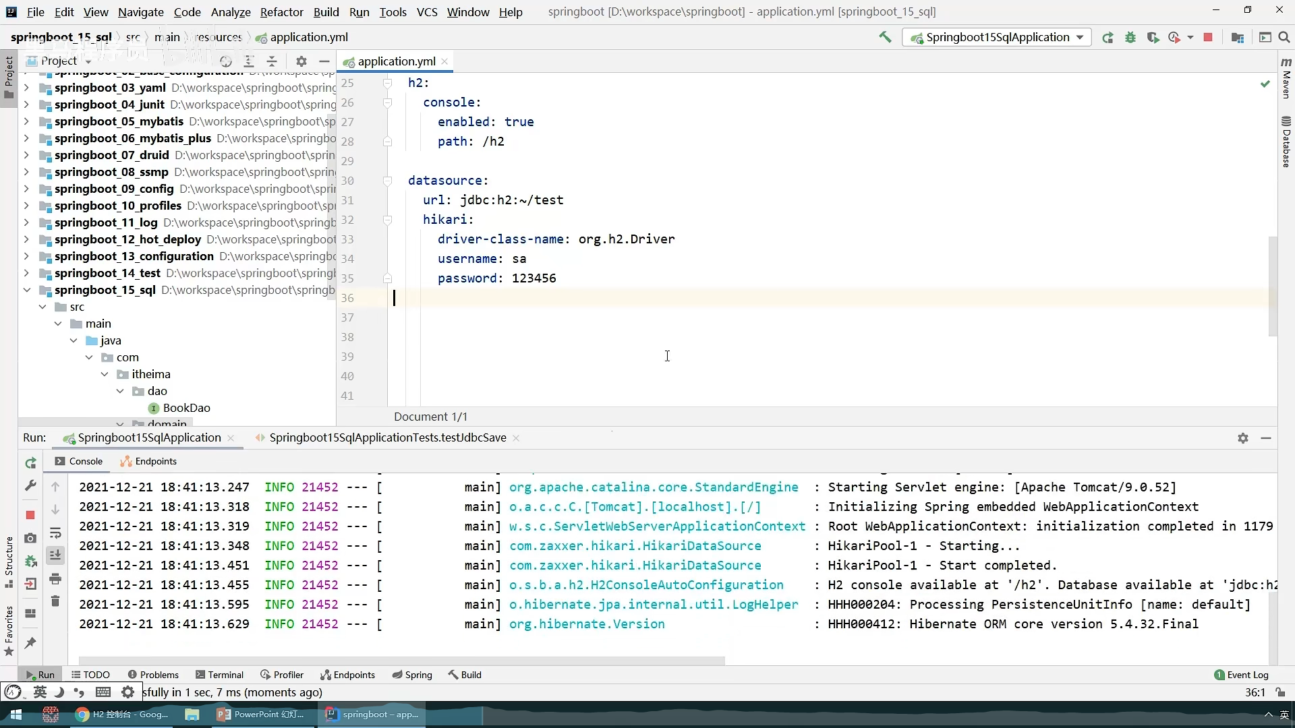Collapse the dao package folder
The width and height of the screenshot is (1295, 728).
tap(120, 391)
